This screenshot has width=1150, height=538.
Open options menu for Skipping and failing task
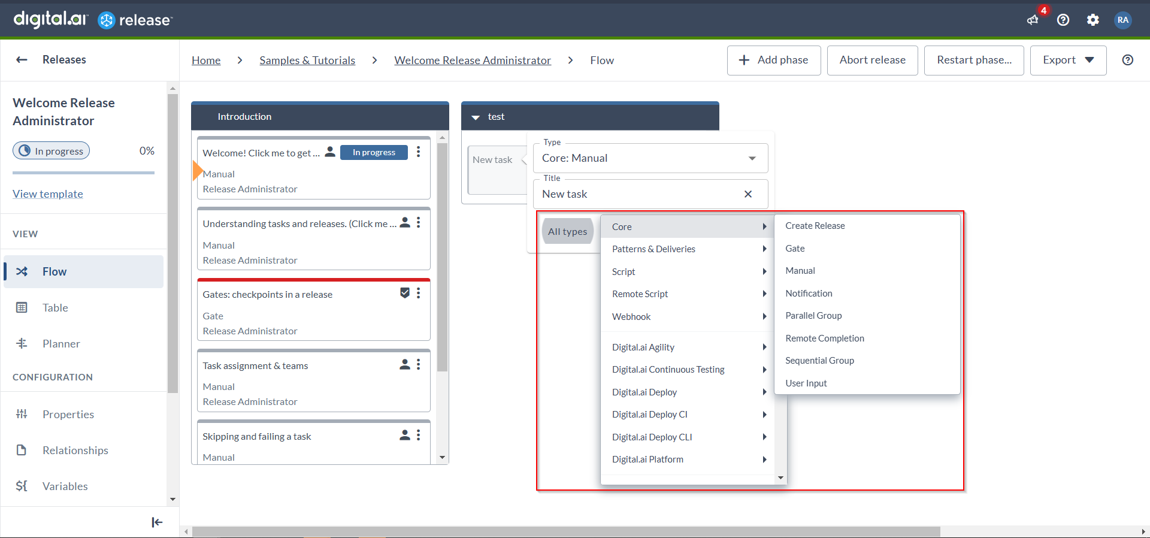tap(419, 436)
